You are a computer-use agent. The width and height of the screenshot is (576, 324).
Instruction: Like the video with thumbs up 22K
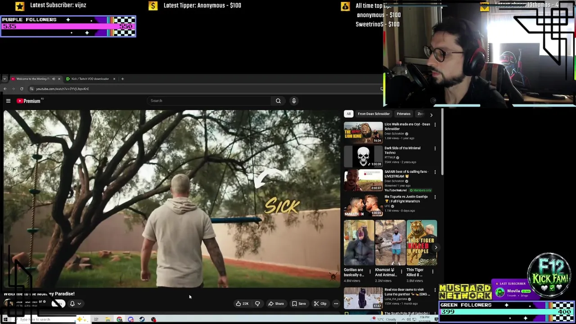242,304
